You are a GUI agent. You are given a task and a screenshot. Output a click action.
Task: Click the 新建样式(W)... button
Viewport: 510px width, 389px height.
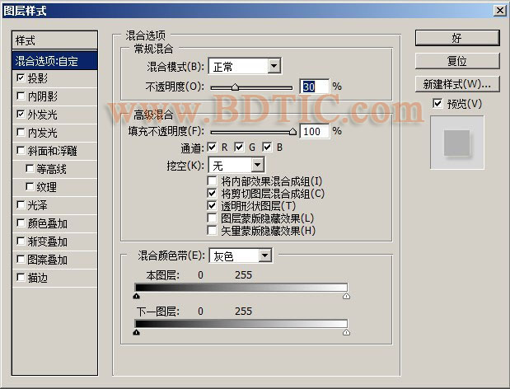coord(456,84)
